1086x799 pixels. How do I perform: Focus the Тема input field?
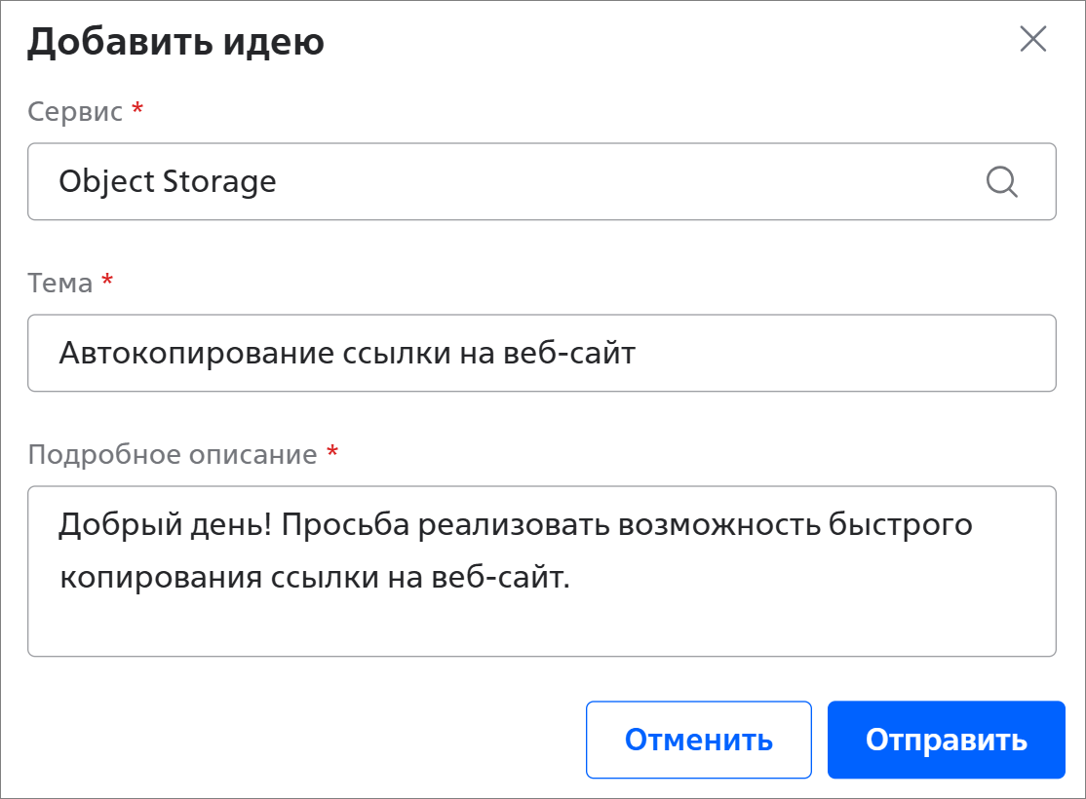[x=542, y=353]
